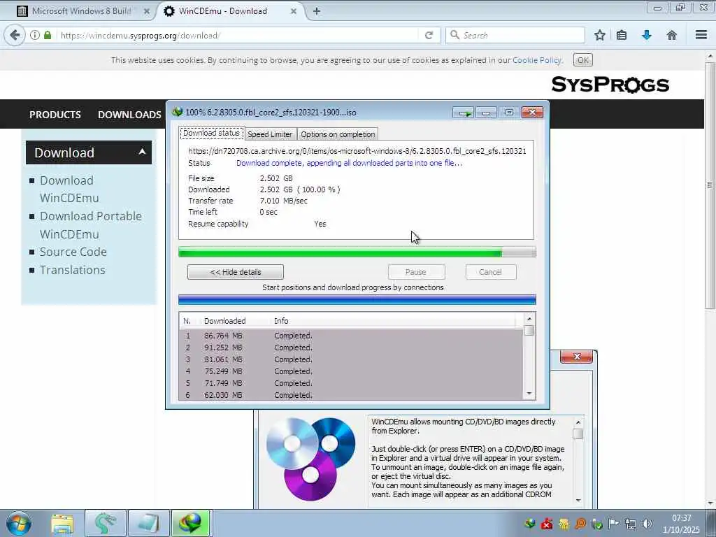Image resolution: width=716 pixels, height=537 pixels.
Task: Open the Download WinCDEmu sidebar link
Action: (69, 189)
